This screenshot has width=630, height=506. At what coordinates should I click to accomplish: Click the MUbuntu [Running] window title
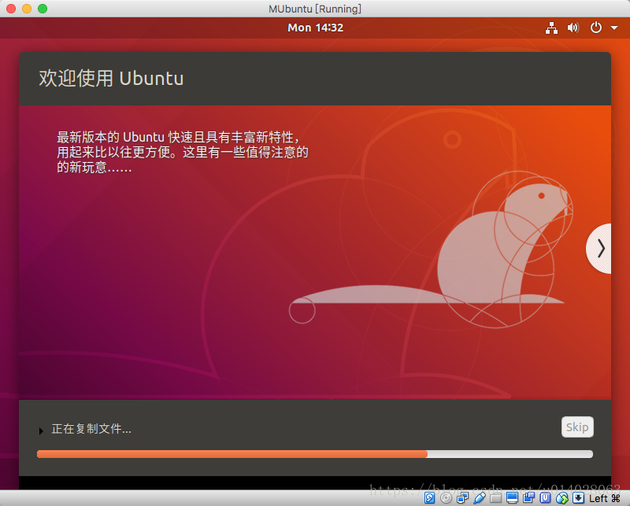pyautogui.click(x=315, y=9)
